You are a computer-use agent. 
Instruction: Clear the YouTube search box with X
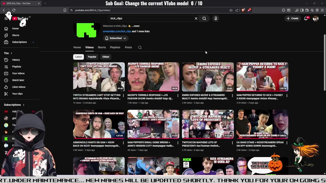(x=196, y=18)
